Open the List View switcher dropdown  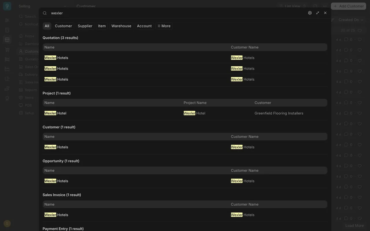(x=293, y=6)
